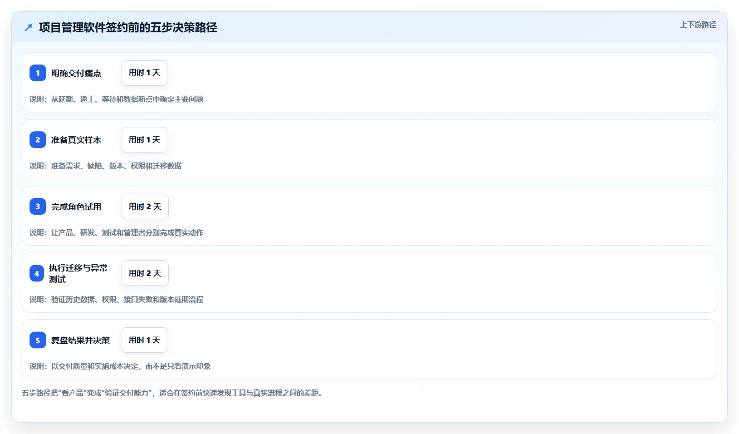This screenshot has width=739, height=434.
Task: Click the step 2 number badge
Action: pos(38,140)
